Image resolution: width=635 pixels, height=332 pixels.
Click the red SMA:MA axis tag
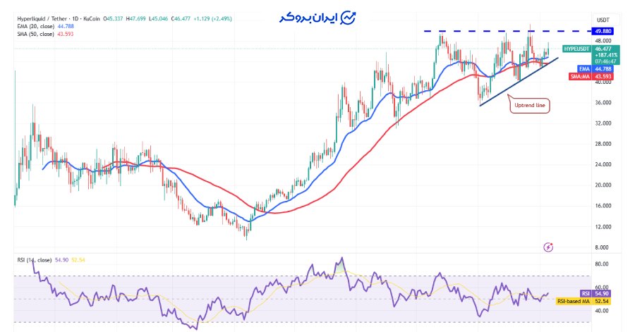click(x=579, y=76)
